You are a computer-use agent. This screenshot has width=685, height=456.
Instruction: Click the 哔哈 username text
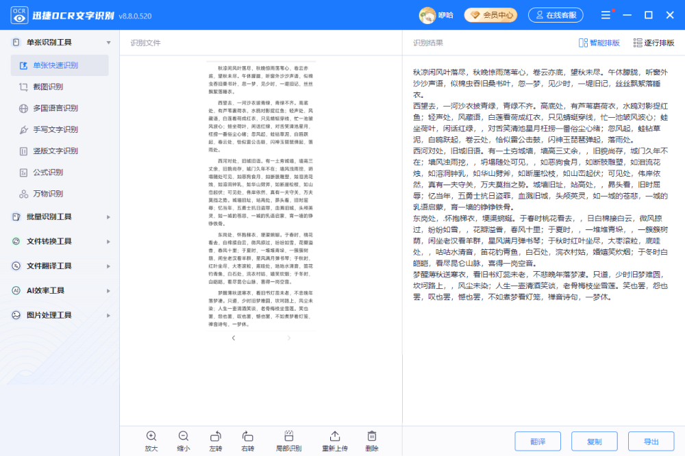446,15
